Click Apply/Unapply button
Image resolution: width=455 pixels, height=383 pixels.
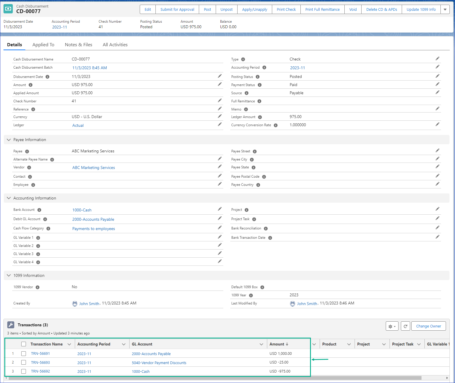coord(255,9)
